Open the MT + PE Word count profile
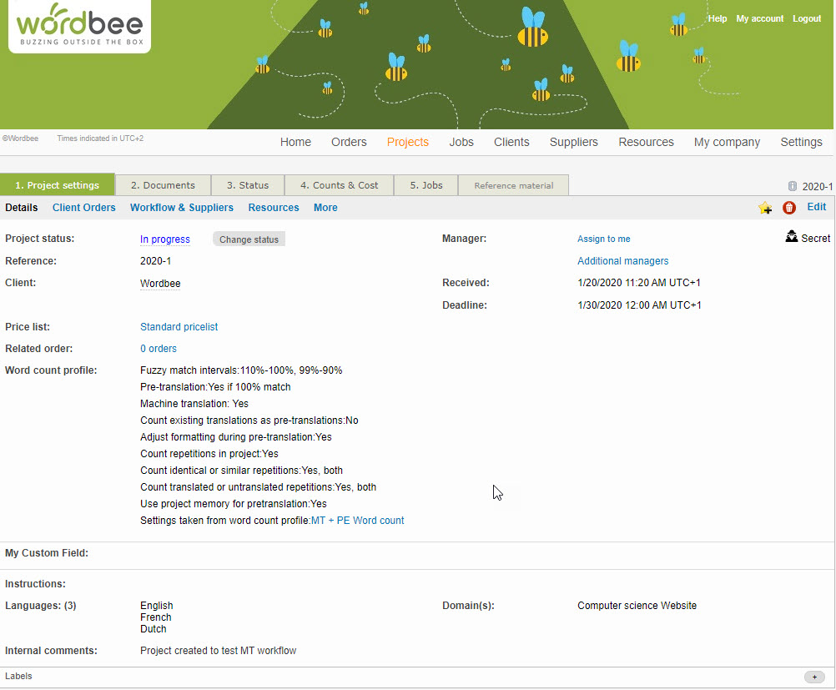 point(357,521)
